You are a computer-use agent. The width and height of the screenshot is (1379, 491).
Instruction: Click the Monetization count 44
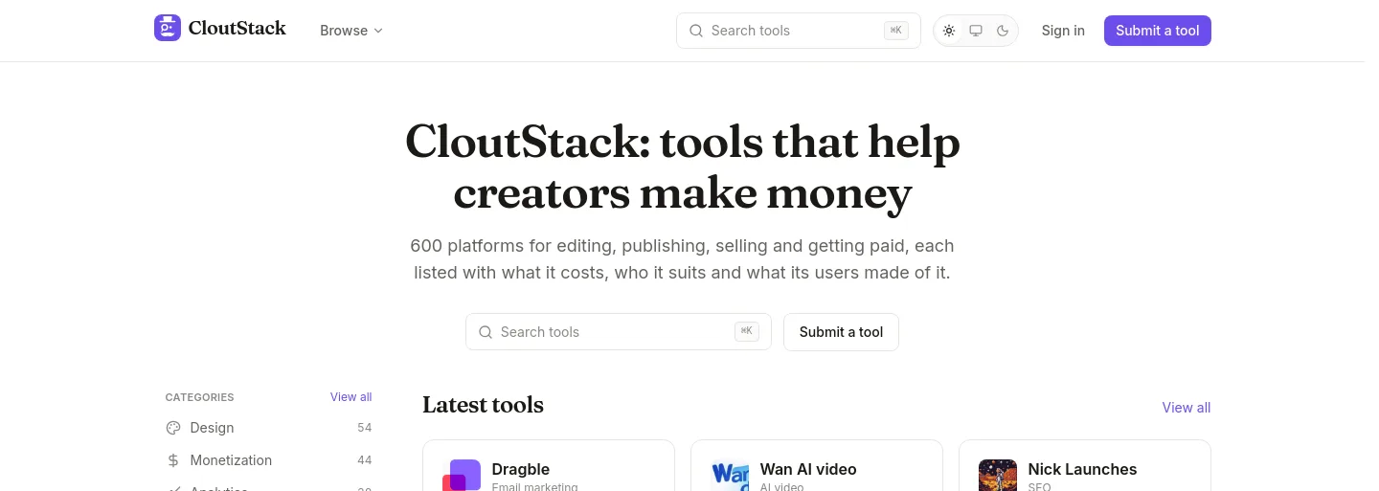pos(364,460)
